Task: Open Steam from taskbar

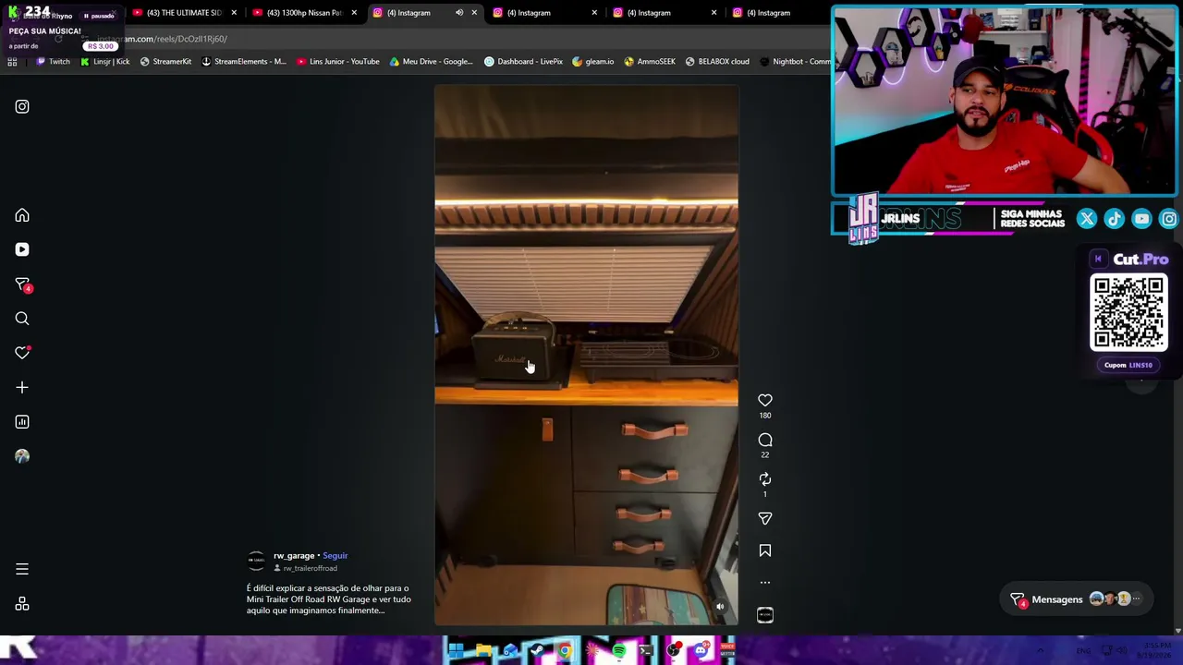Action: [x=537, y=651]
